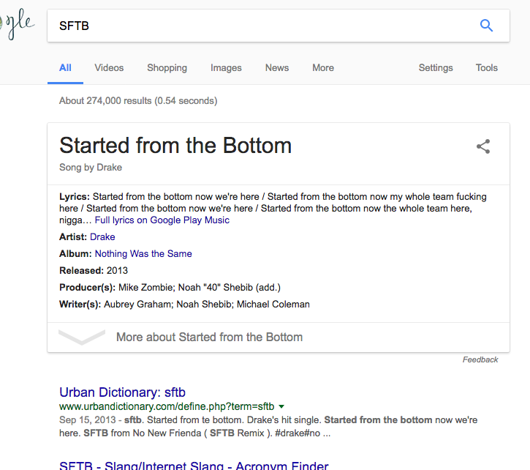This screenshot has width=530, height=470.
Task: Switch to the Shopping tab
Action: [167, 68]
